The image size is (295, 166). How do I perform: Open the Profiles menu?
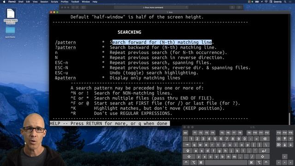point(65,2)
